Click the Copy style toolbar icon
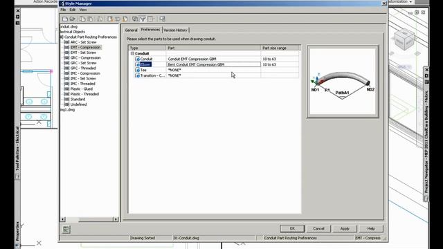 pyautogui.click(x=82, y=19)
